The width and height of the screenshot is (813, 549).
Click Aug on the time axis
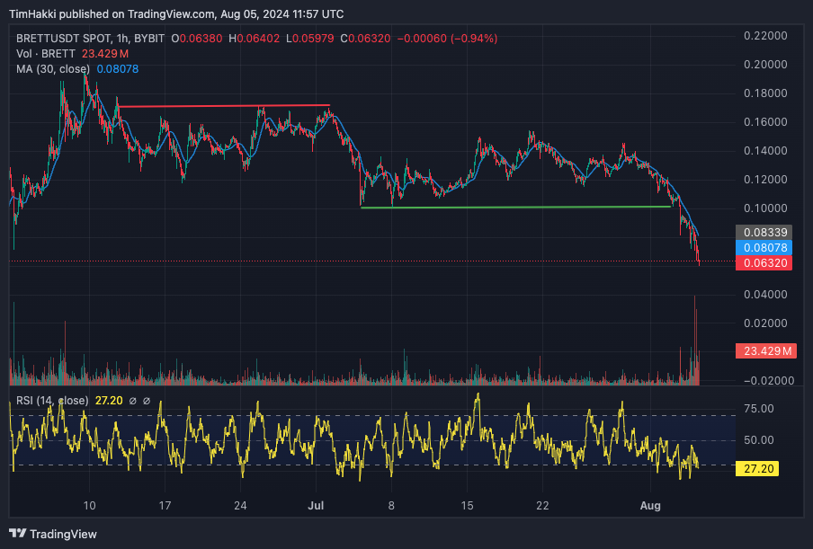650,506
